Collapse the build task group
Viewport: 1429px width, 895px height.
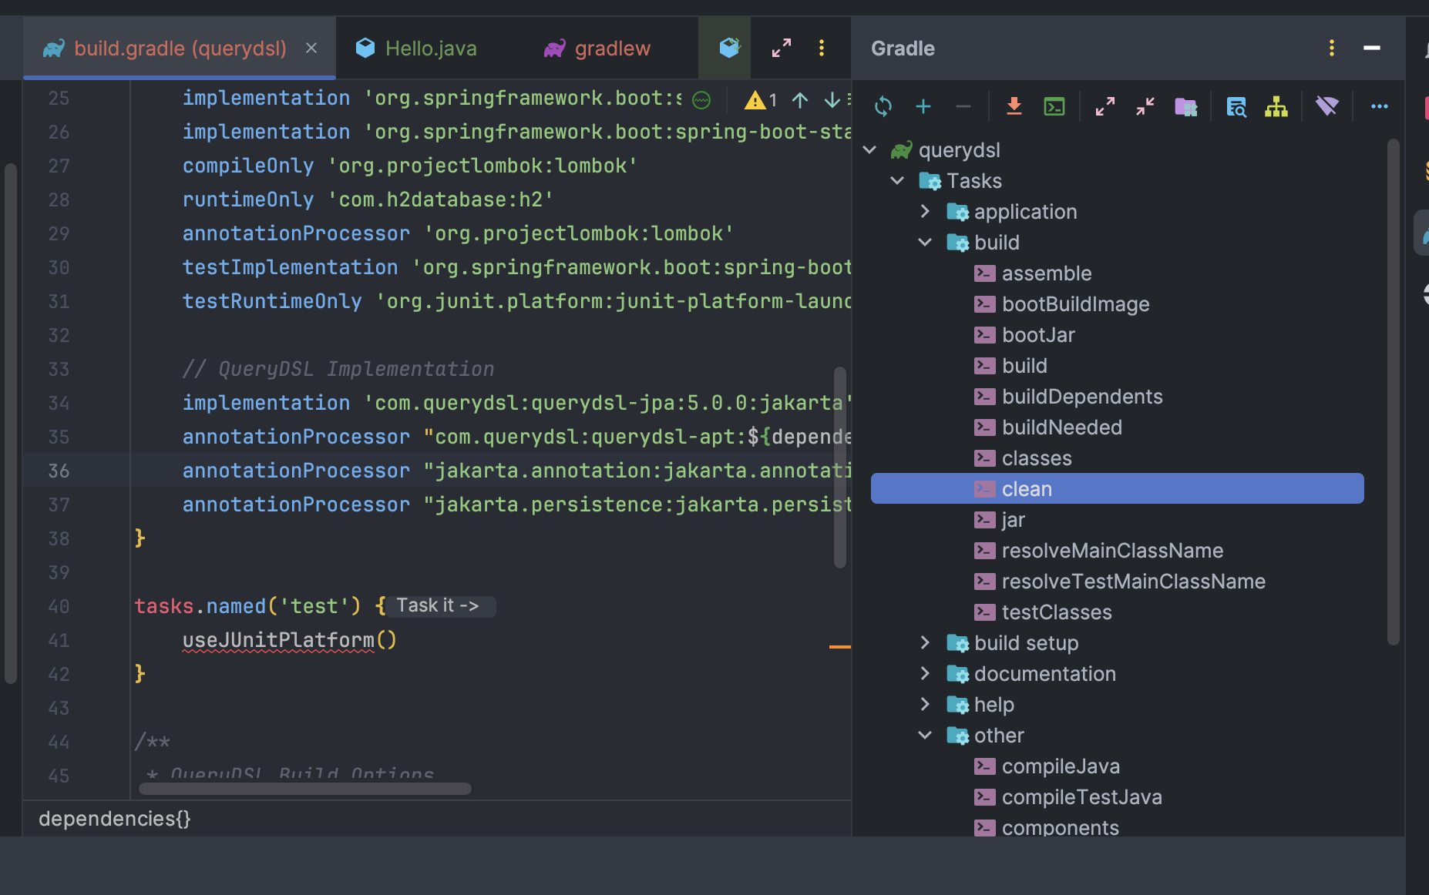pyautogui.click(x=925, y=242)
